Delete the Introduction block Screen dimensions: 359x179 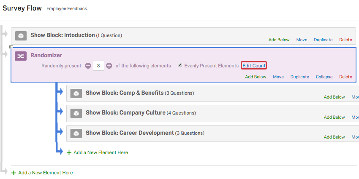click(345, 40)
